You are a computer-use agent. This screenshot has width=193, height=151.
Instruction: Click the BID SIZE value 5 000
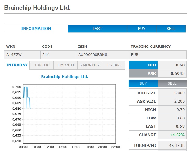[x=179, y=93]
